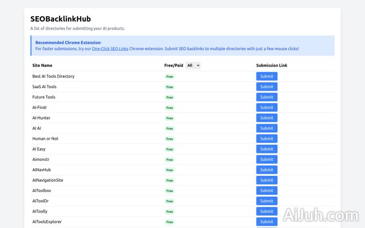The width and height of the screenshot is (365, 228).
Task: Click Submit in the AI AI row
Action: 267,128
